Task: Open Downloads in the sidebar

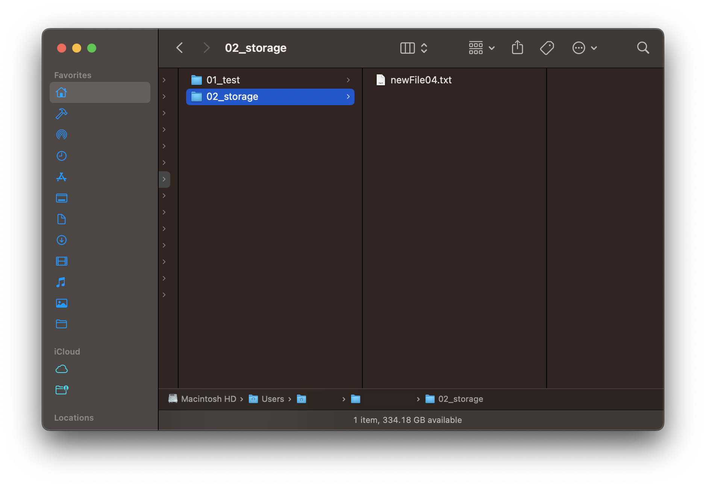Action: click(x=61, y=240)
